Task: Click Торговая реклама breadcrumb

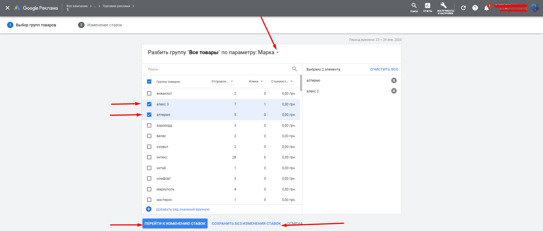Action: point(116,6)
